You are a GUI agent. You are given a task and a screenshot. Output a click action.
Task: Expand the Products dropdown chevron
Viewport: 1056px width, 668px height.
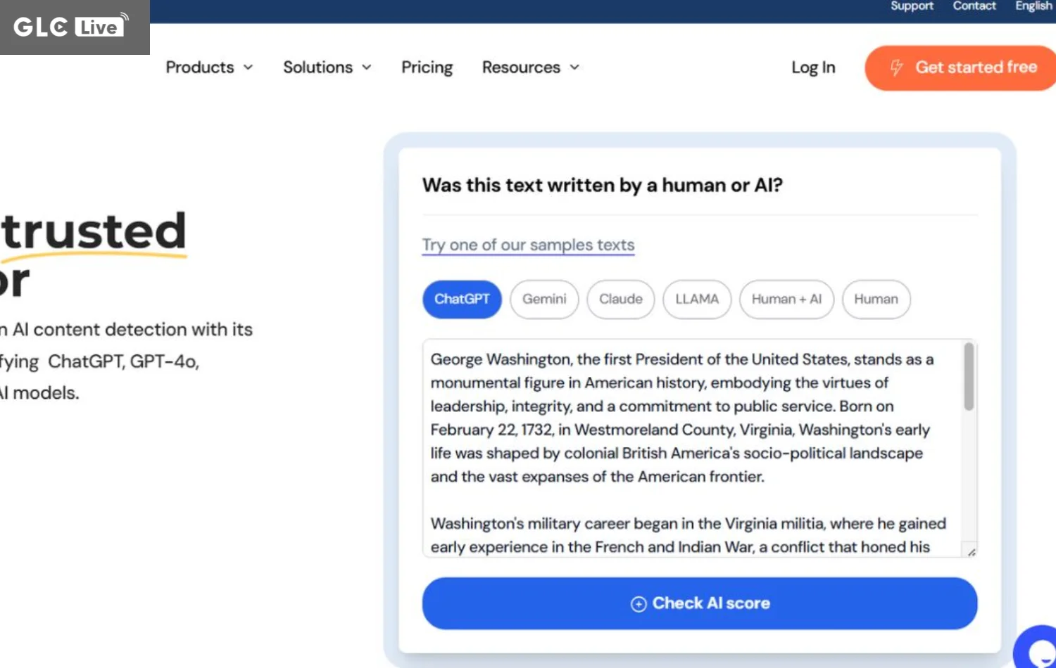click(x=248, y=68)
